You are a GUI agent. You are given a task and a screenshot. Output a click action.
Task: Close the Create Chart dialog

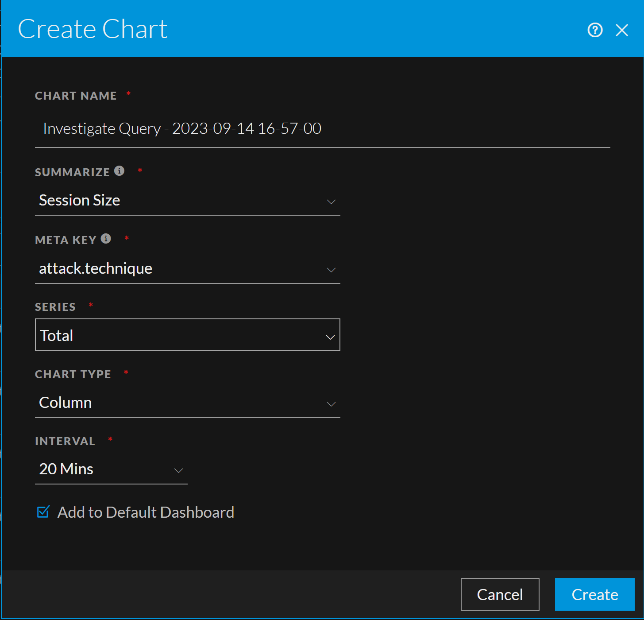coord(622,30)
